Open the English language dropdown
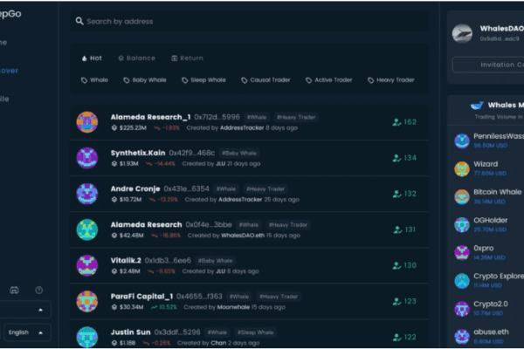The height and width of the screenshot is (349, 524). click(26, 332)
